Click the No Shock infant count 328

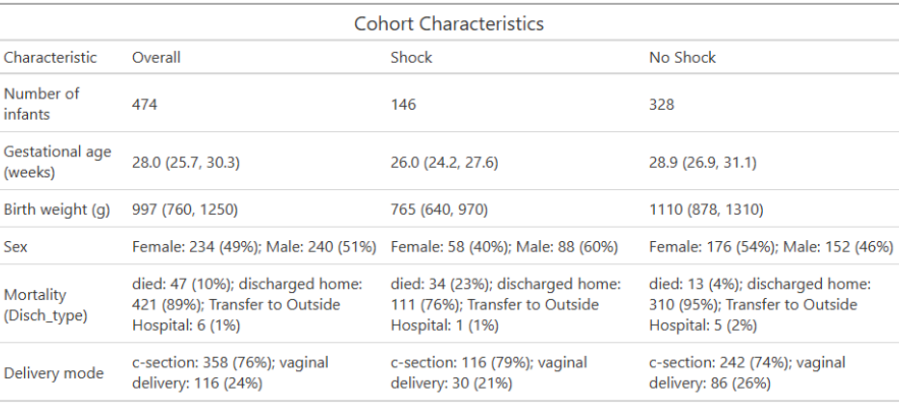[662, 104]
